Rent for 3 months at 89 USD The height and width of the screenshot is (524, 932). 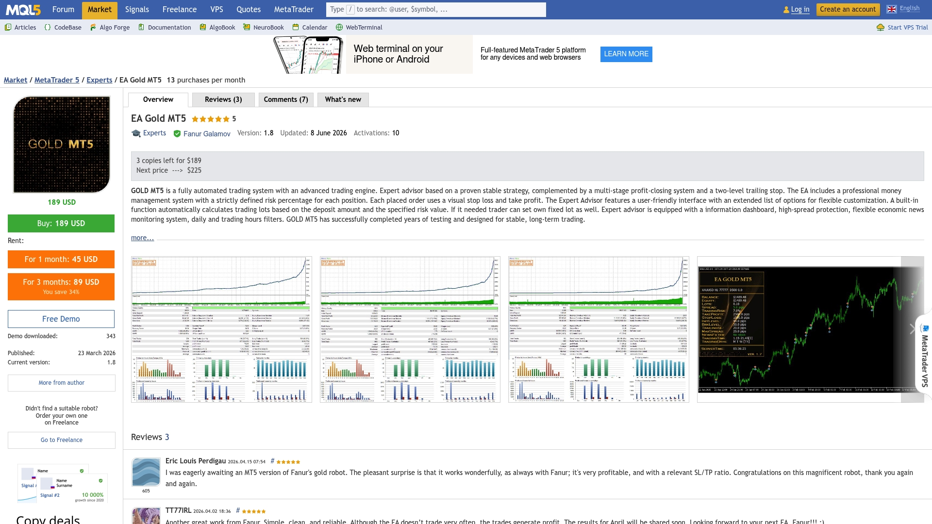click(61, 286)
